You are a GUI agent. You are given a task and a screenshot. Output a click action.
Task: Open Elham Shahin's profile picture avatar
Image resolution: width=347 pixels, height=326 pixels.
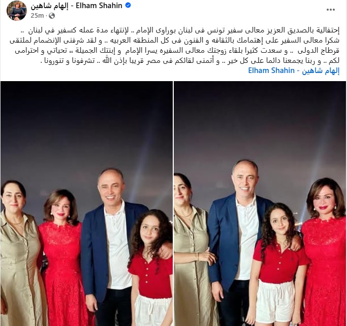point(17,11)
